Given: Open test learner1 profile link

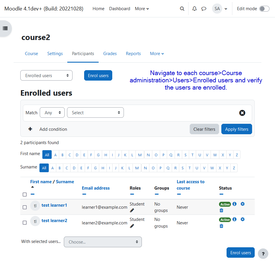Looking at the screenshot, I should point(54,205).
